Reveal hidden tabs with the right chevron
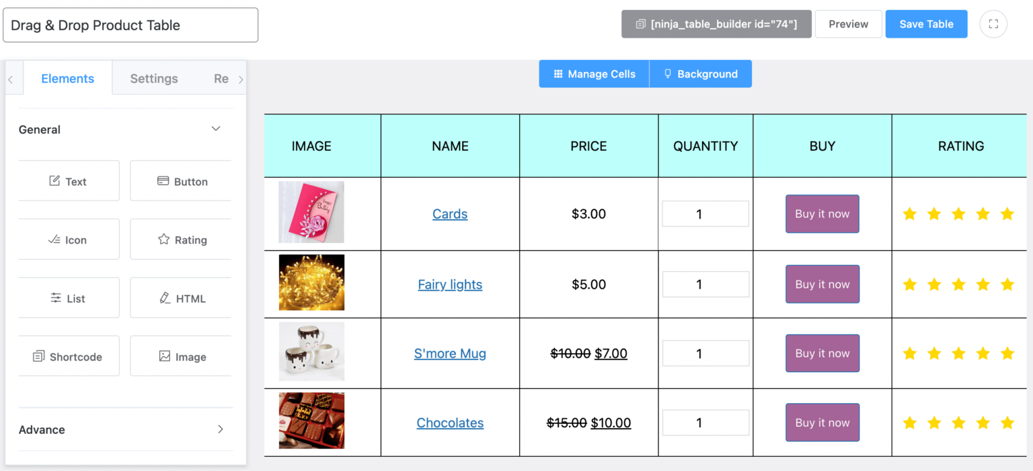This screenshot has height=471, width=1033. pos(241,78)
